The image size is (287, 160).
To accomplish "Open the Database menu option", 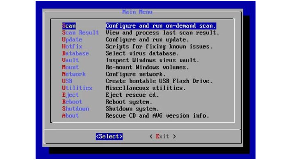I will [75, 53].
